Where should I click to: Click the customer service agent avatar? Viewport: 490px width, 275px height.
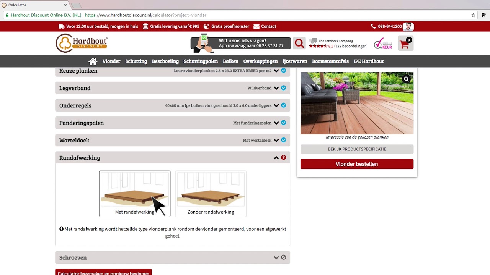tap(408, 26)
